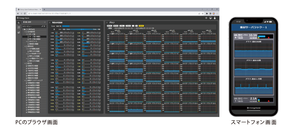
Task: Toggle the brightness theme icon in app header
Action: (207, 18)
